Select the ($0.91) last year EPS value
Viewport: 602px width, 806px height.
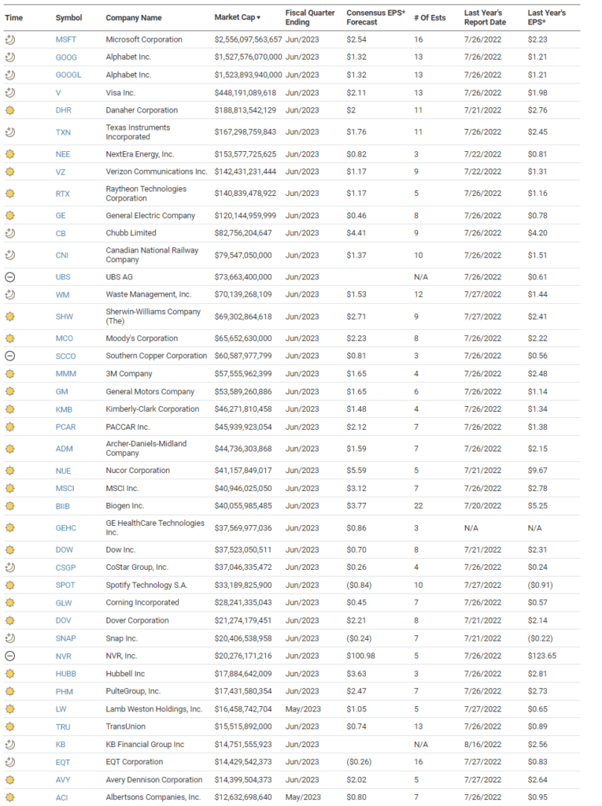541,585
